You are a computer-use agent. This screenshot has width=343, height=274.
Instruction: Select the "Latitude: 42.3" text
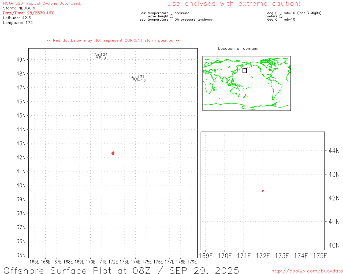[x=17, y=18]
